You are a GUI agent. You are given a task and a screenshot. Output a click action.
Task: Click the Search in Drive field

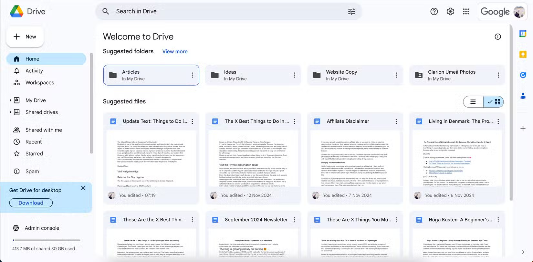click(228, 11)
